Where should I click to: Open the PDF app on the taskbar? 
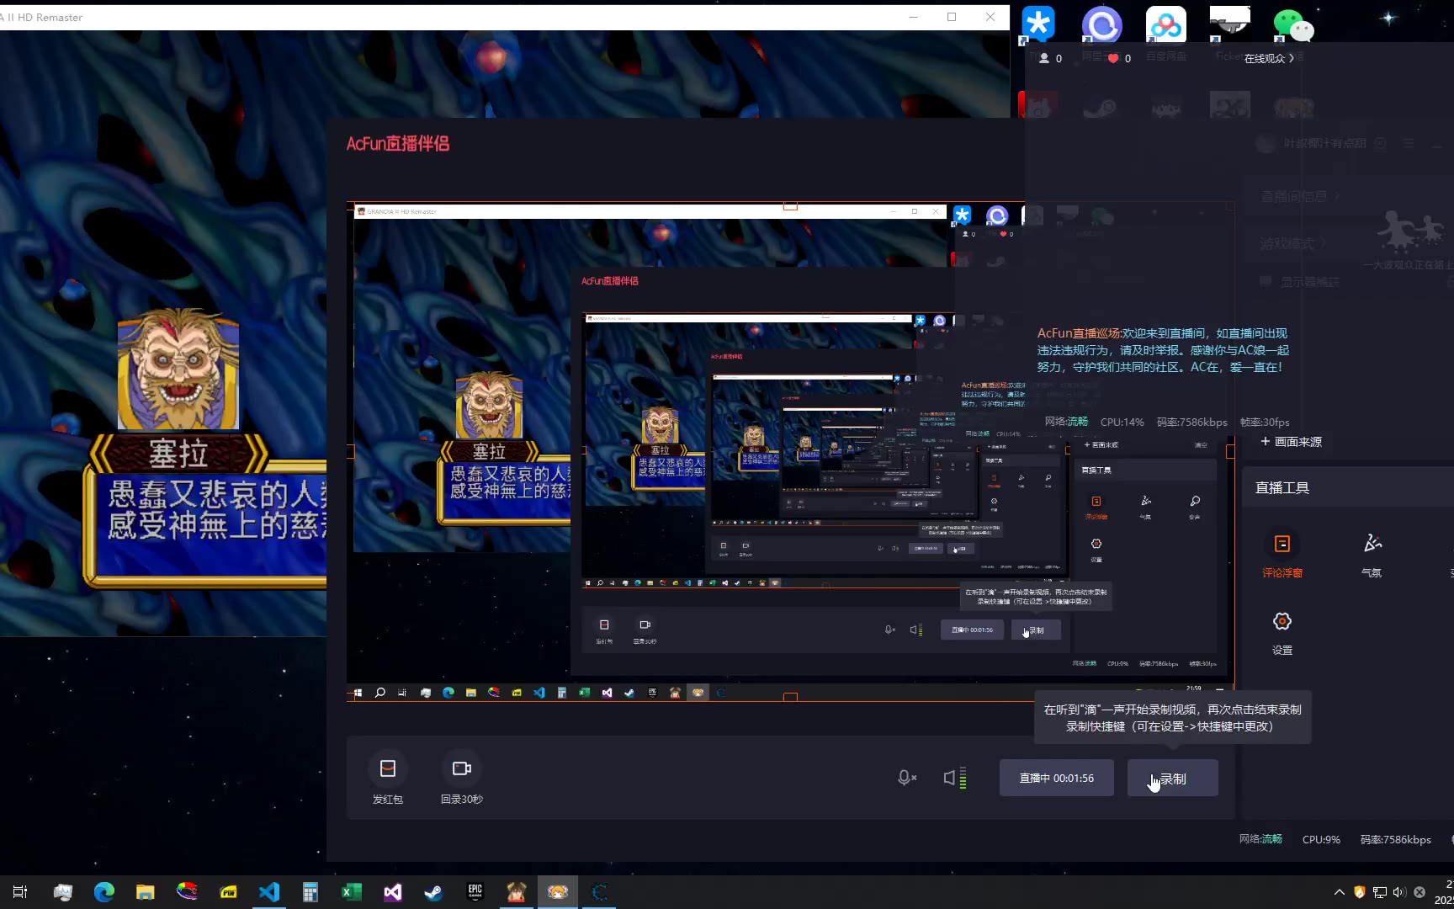pyautogui.click(x=228, y=892)
